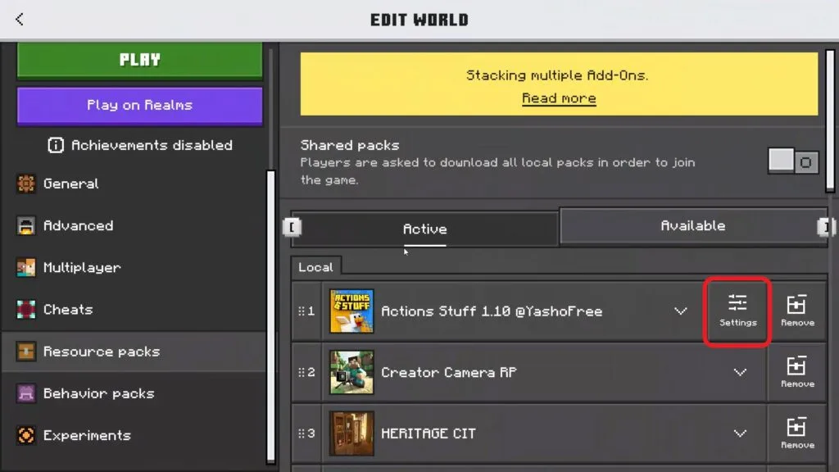Toggle the Shared packs switch
This screenshot has width=839, height=472.
[793, 161]
